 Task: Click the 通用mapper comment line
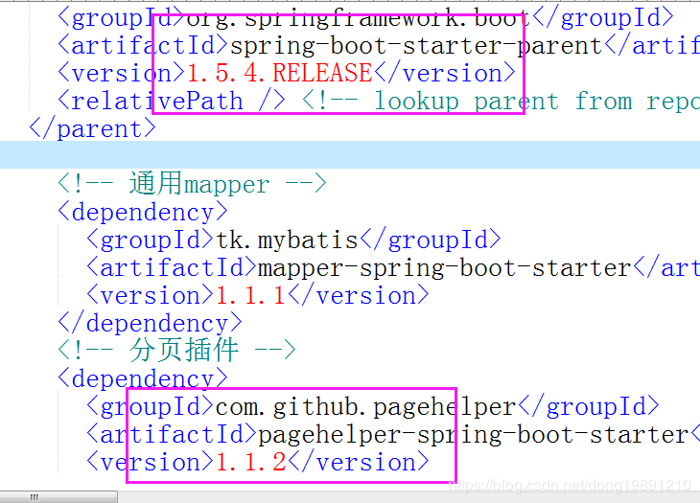tap(193, 184)
